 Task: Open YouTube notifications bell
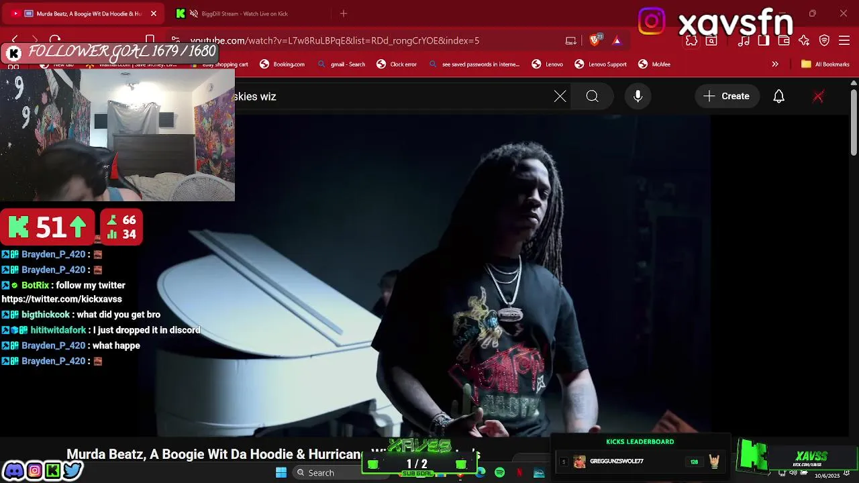tap(779, 96)
